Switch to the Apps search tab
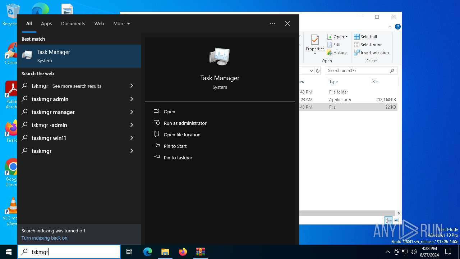This screenshot has height=259, width=460. click(x=46, y=23)
